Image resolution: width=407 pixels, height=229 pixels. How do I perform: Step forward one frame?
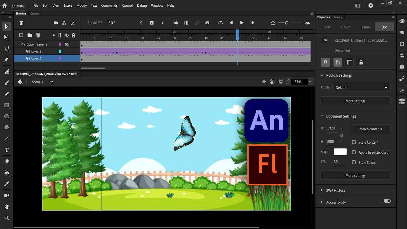(252, 23)
